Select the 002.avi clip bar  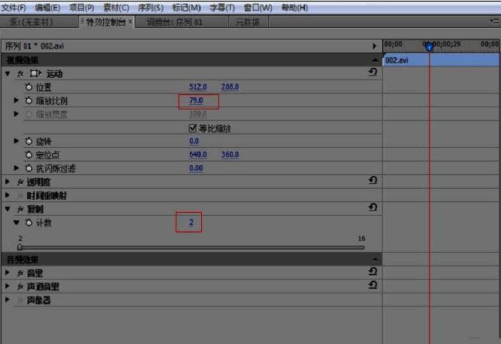[x=441, y=60]
